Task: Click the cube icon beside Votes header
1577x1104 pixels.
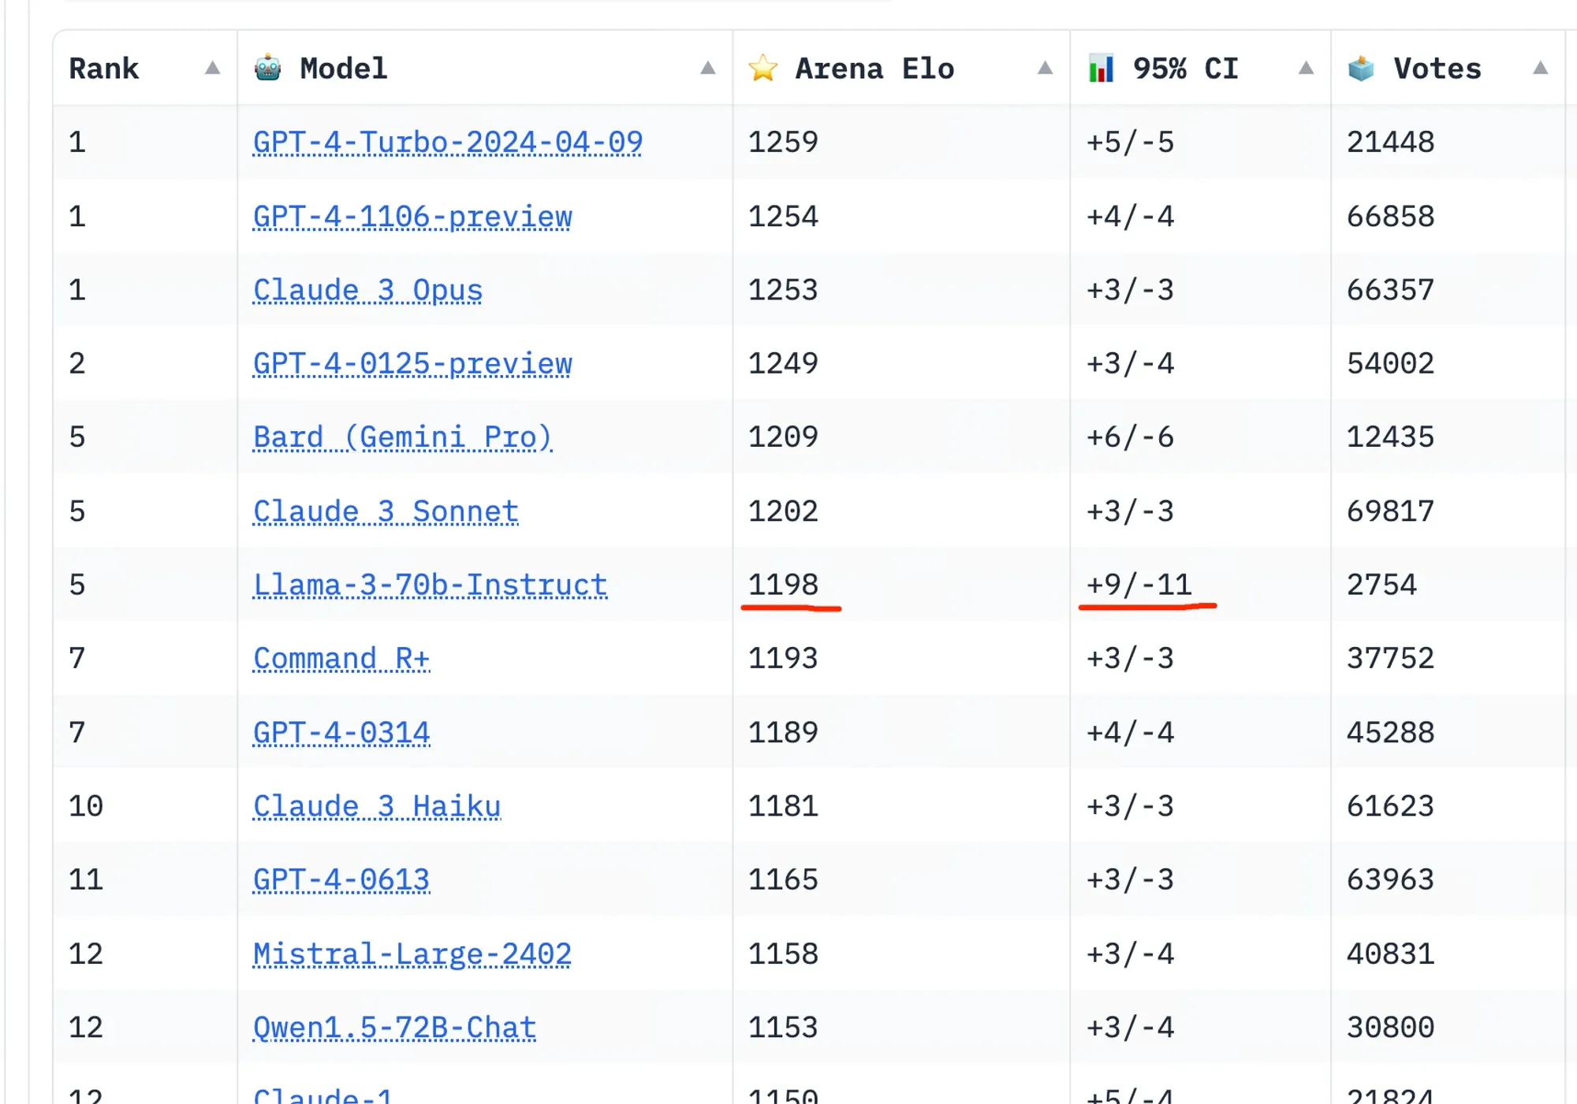Action: tap(1361, 69)
